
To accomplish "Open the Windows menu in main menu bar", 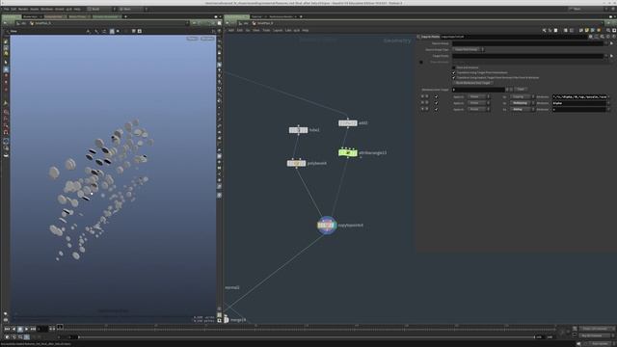I will (x=47, y=9).
